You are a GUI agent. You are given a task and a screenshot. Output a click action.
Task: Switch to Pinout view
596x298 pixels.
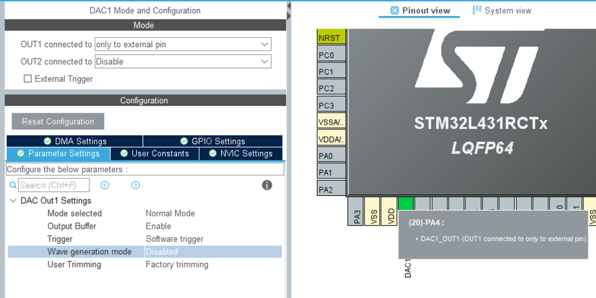coord(419,11)
